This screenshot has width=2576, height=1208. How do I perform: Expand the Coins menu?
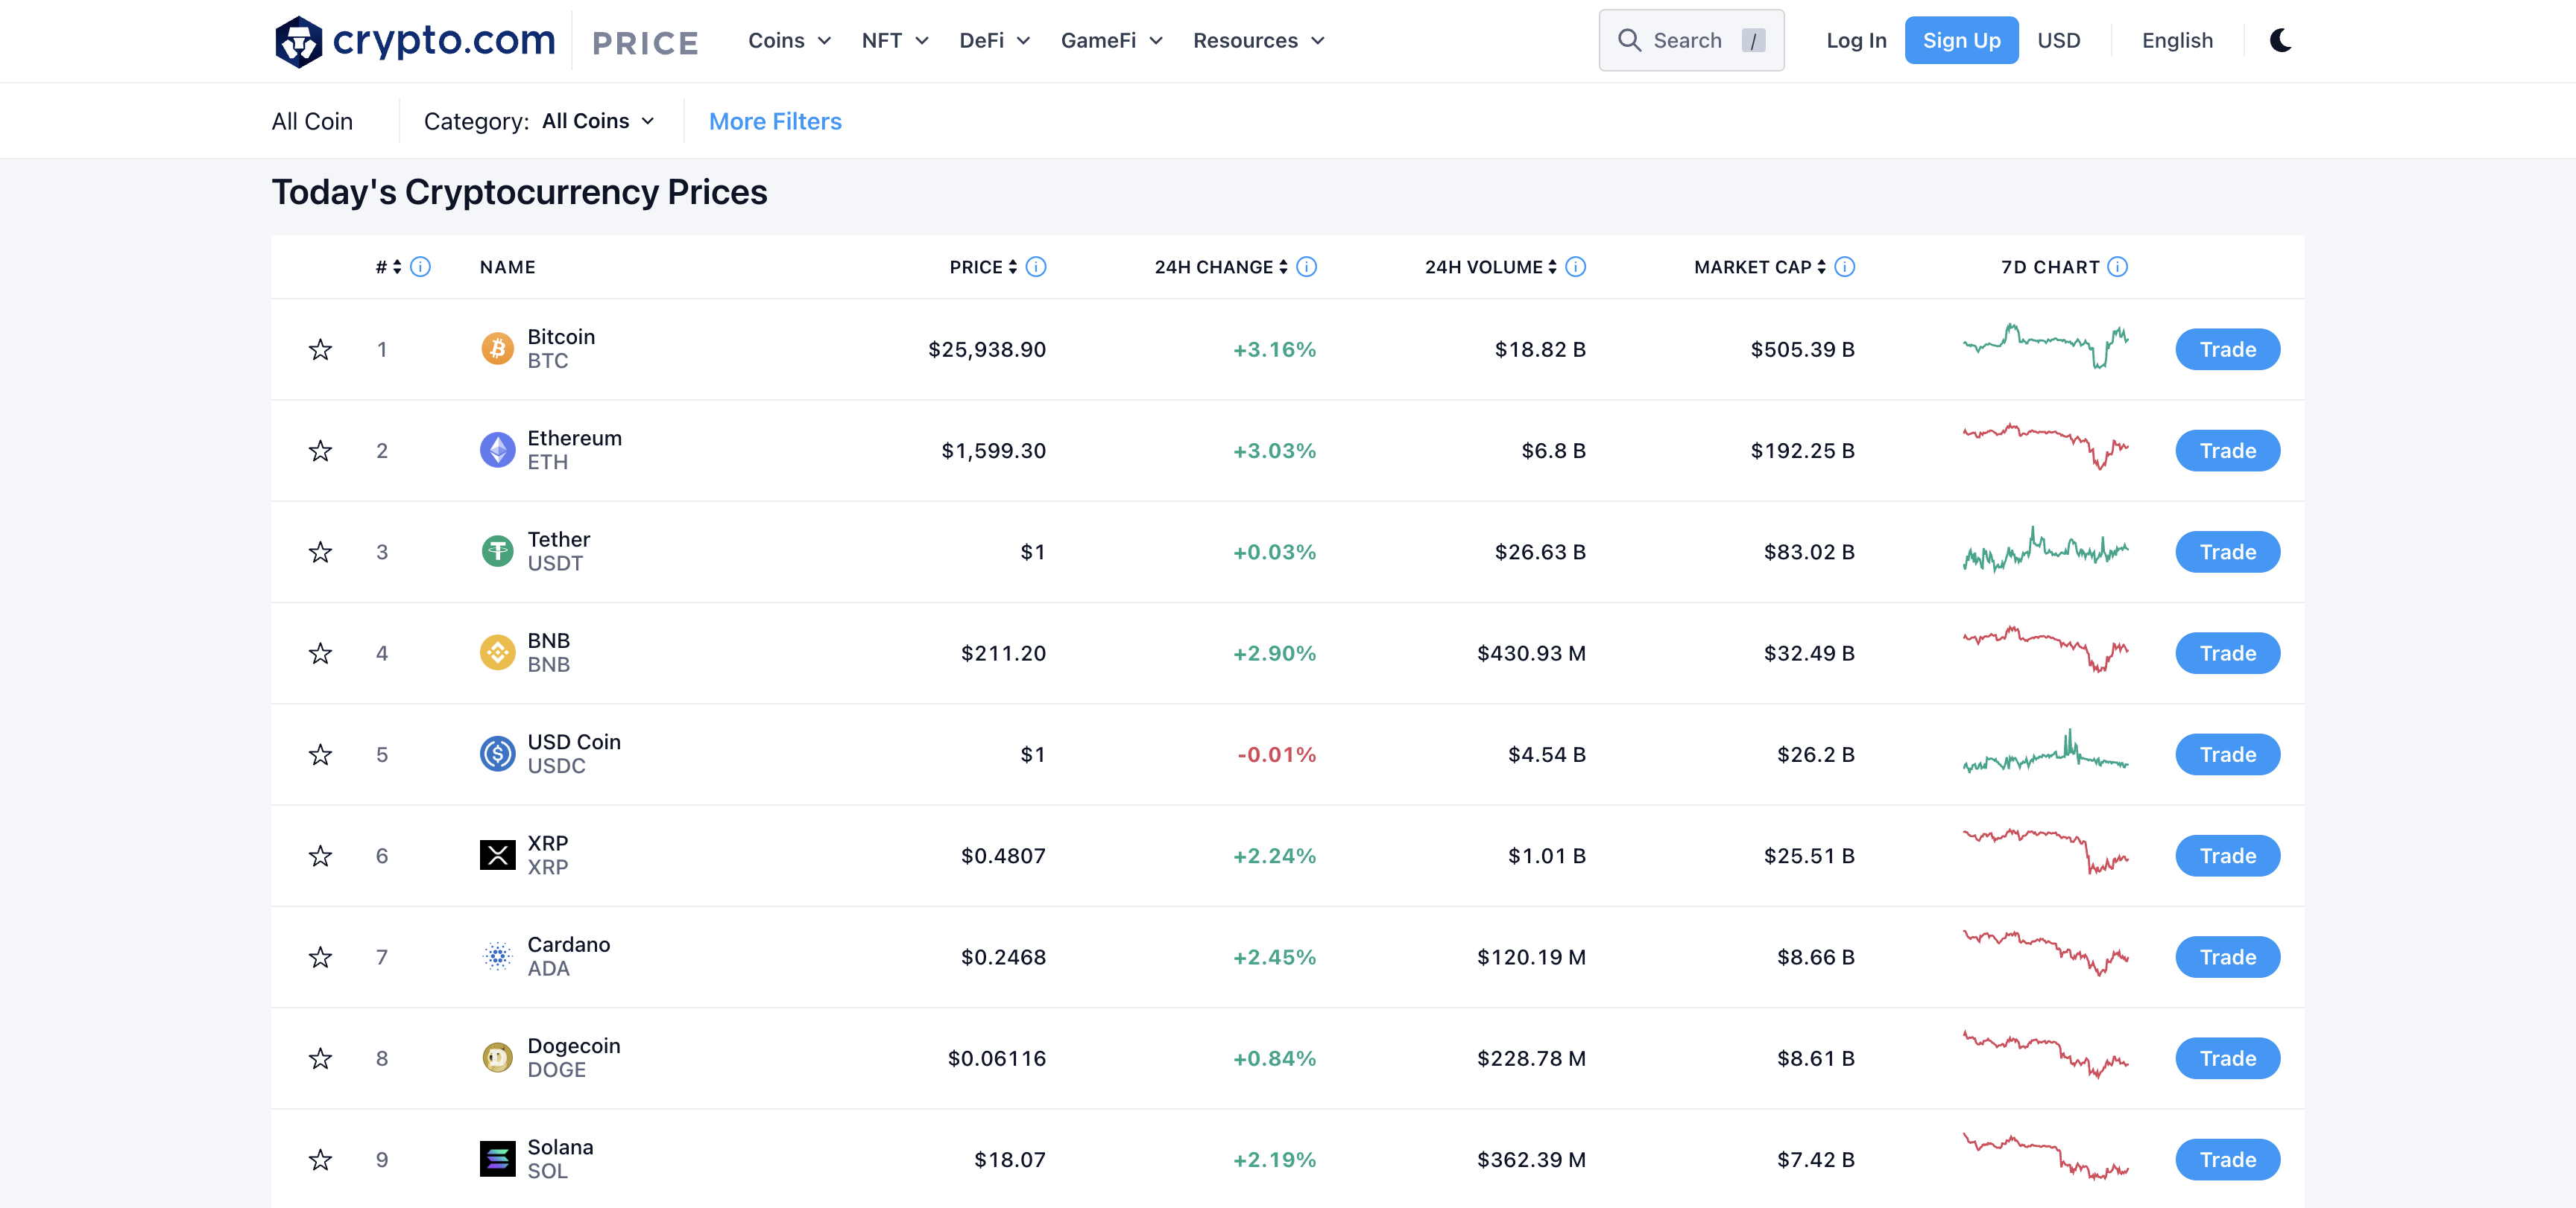coord(789,41)
